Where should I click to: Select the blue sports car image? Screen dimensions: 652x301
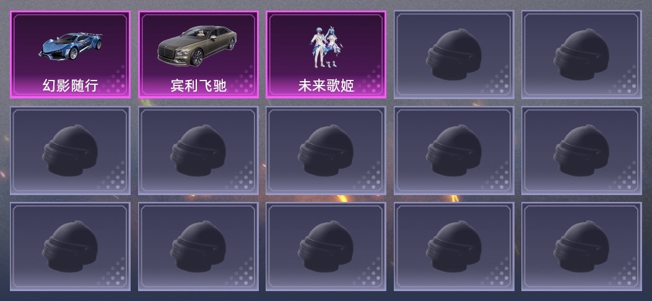71,46
